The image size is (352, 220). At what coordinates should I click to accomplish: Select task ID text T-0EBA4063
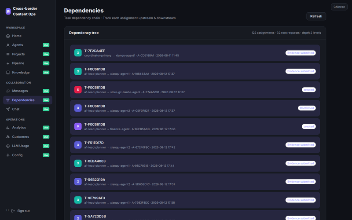pyautogui.click(x=95, y=161)
